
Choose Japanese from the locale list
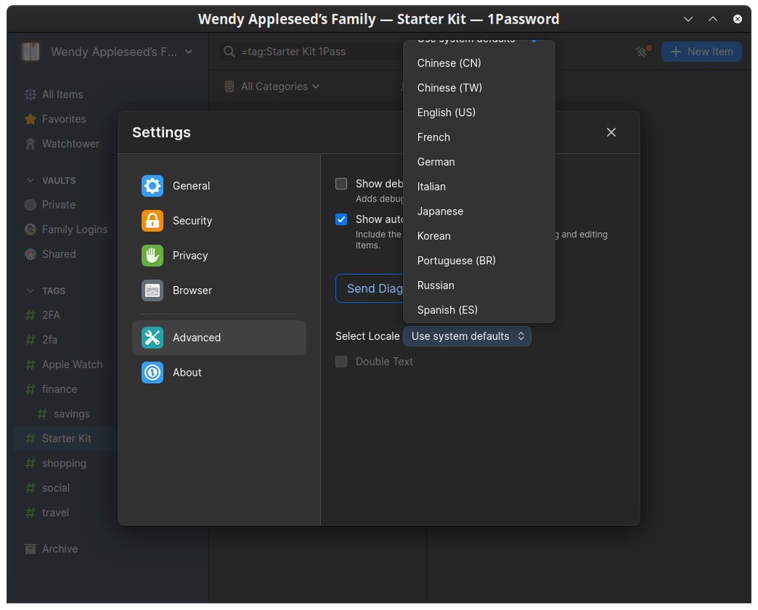(440, 211)
